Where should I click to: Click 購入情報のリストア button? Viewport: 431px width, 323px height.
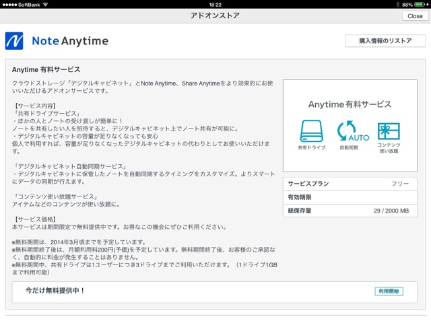[385, 41]
